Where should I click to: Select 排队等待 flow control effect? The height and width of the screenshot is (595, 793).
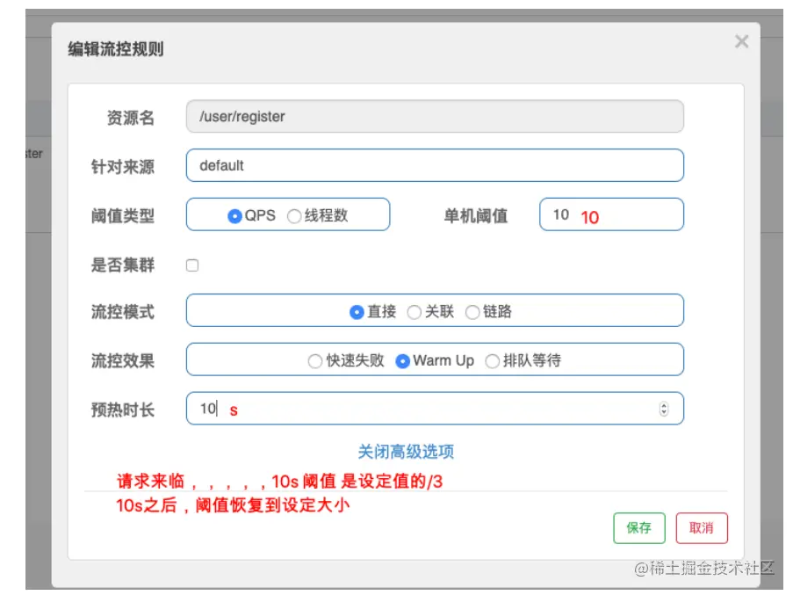[493, 361]
